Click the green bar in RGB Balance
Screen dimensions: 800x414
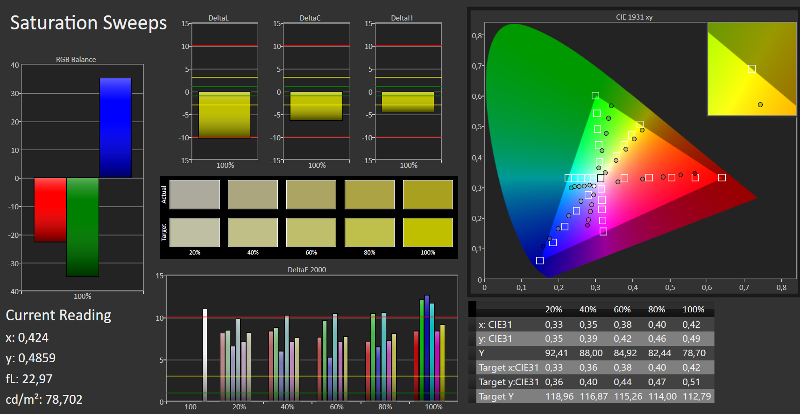(83, 227)
